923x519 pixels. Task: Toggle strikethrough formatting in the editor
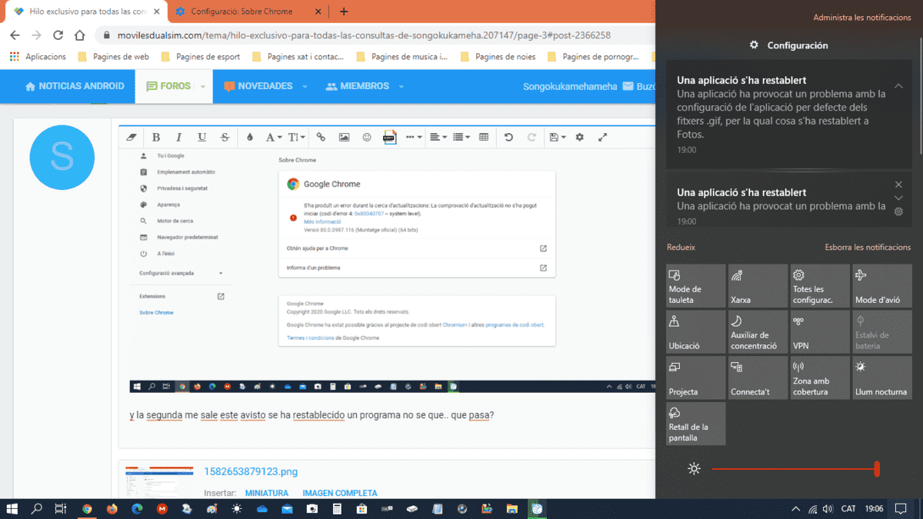click(x=225, y=137)
